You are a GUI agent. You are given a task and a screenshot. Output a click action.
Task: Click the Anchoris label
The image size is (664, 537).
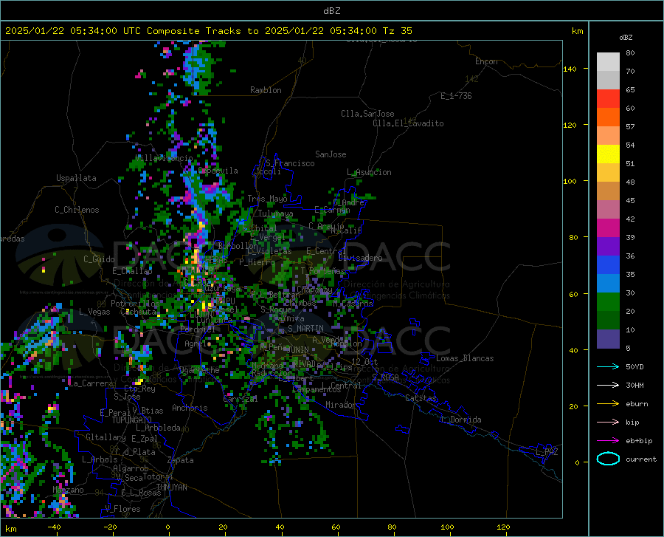190,408
